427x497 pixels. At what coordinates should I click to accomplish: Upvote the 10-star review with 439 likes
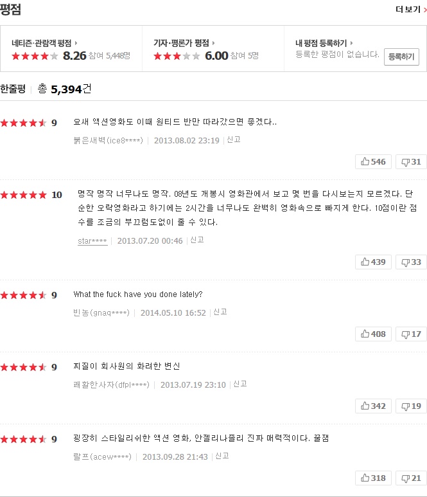pos(373,262)
